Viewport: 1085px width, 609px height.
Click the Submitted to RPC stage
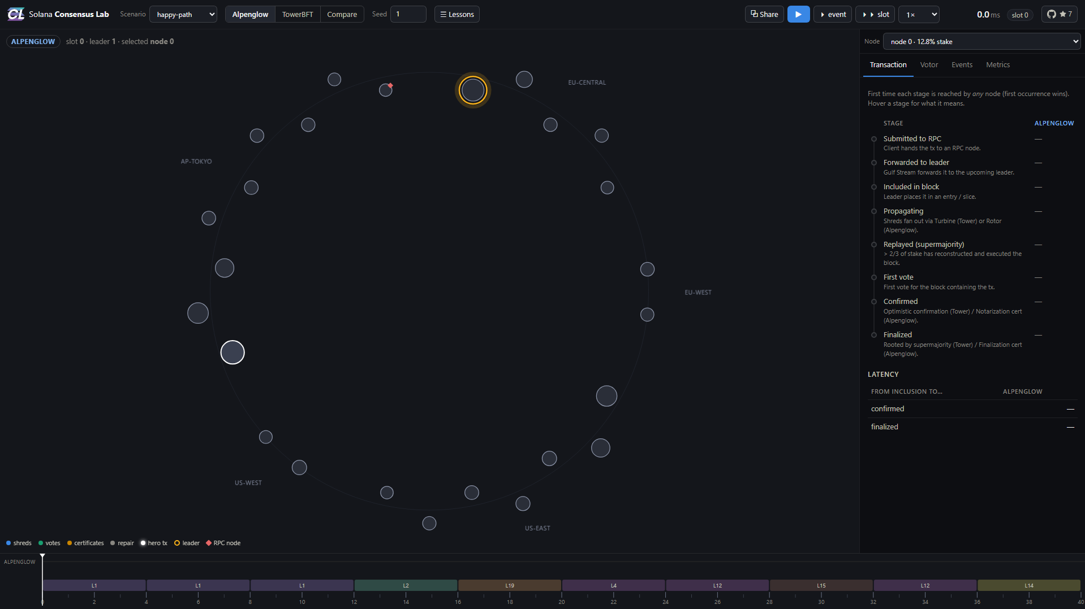pyautogui.click(x=972, y=143)
